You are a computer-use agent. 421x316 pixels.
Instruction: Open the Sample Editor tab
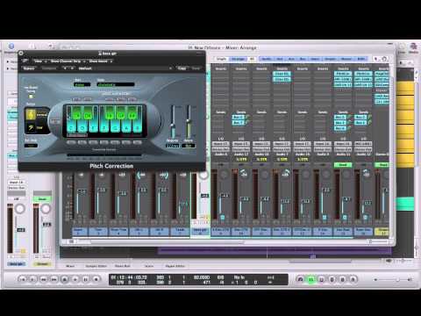(96, 266)
